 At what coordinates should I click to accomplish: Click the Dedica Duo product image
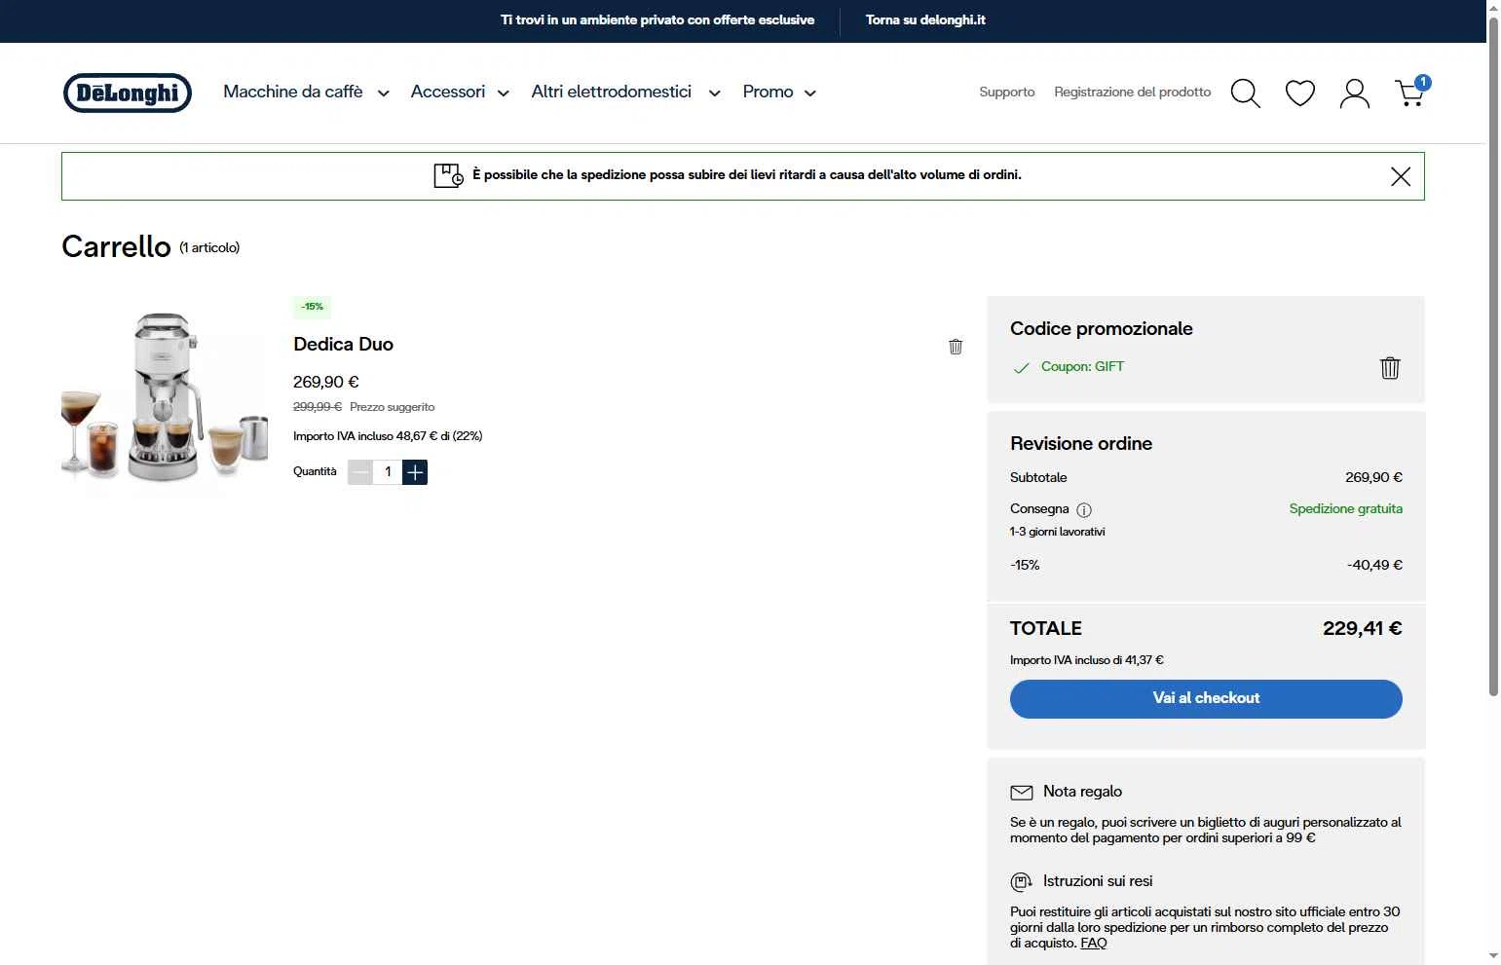pyautogui.click(x=164, y=398)
